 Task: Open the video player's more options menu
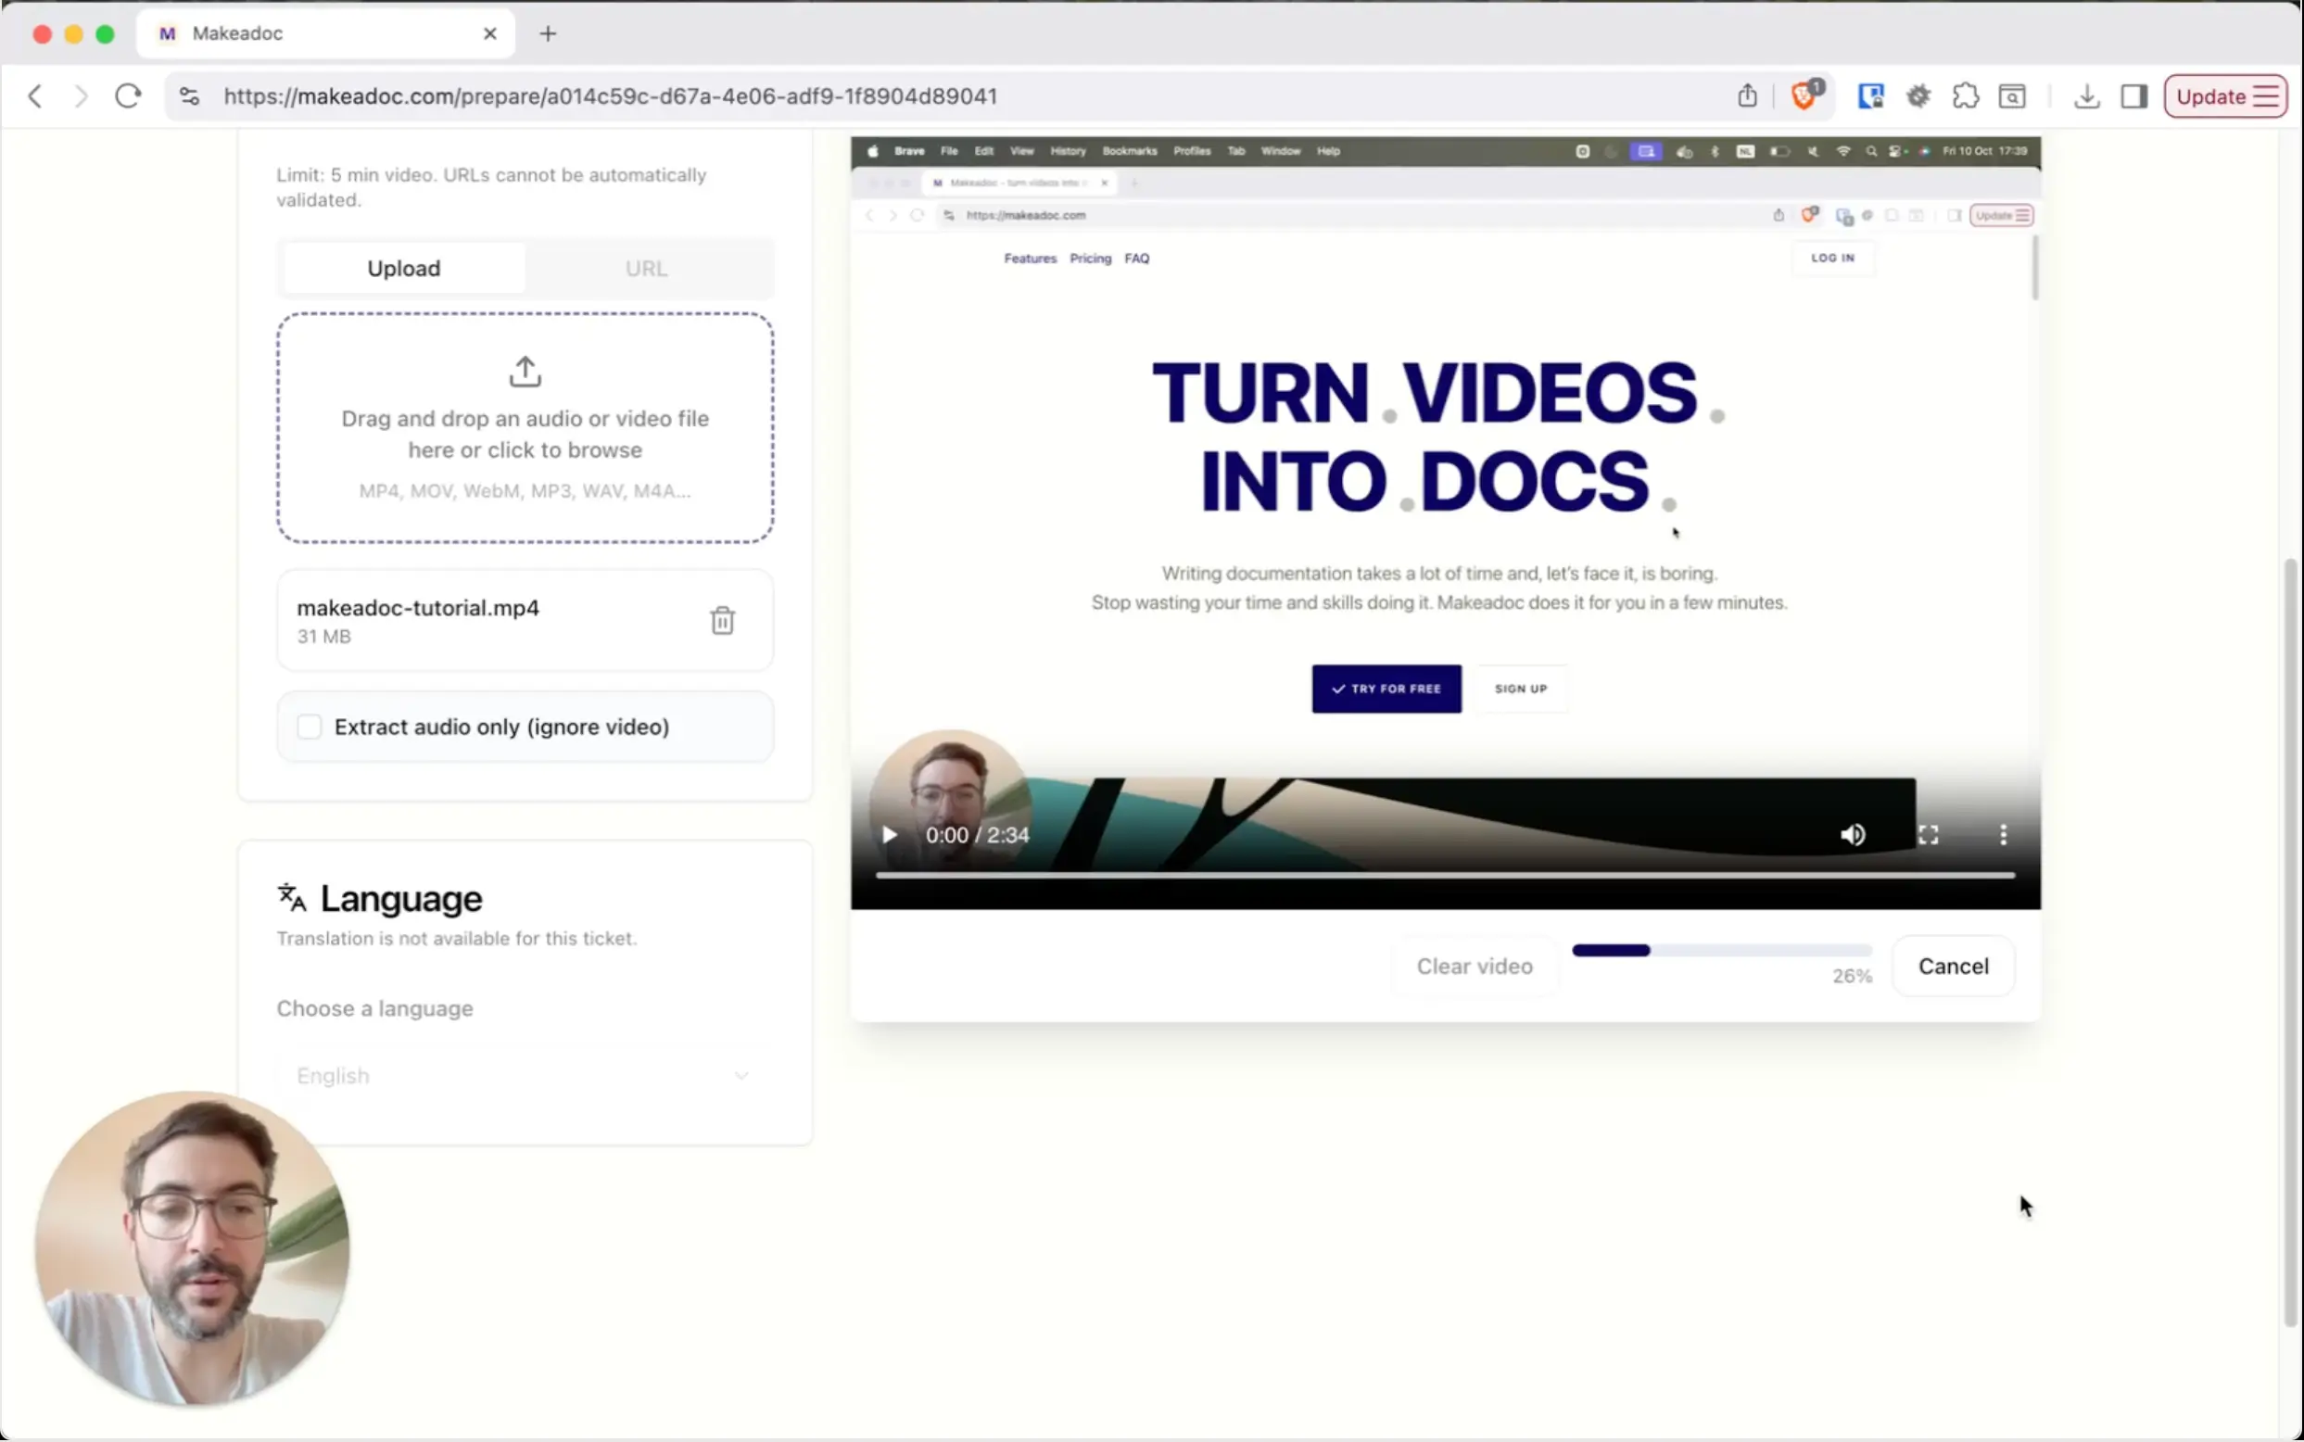click(2003, 834)
